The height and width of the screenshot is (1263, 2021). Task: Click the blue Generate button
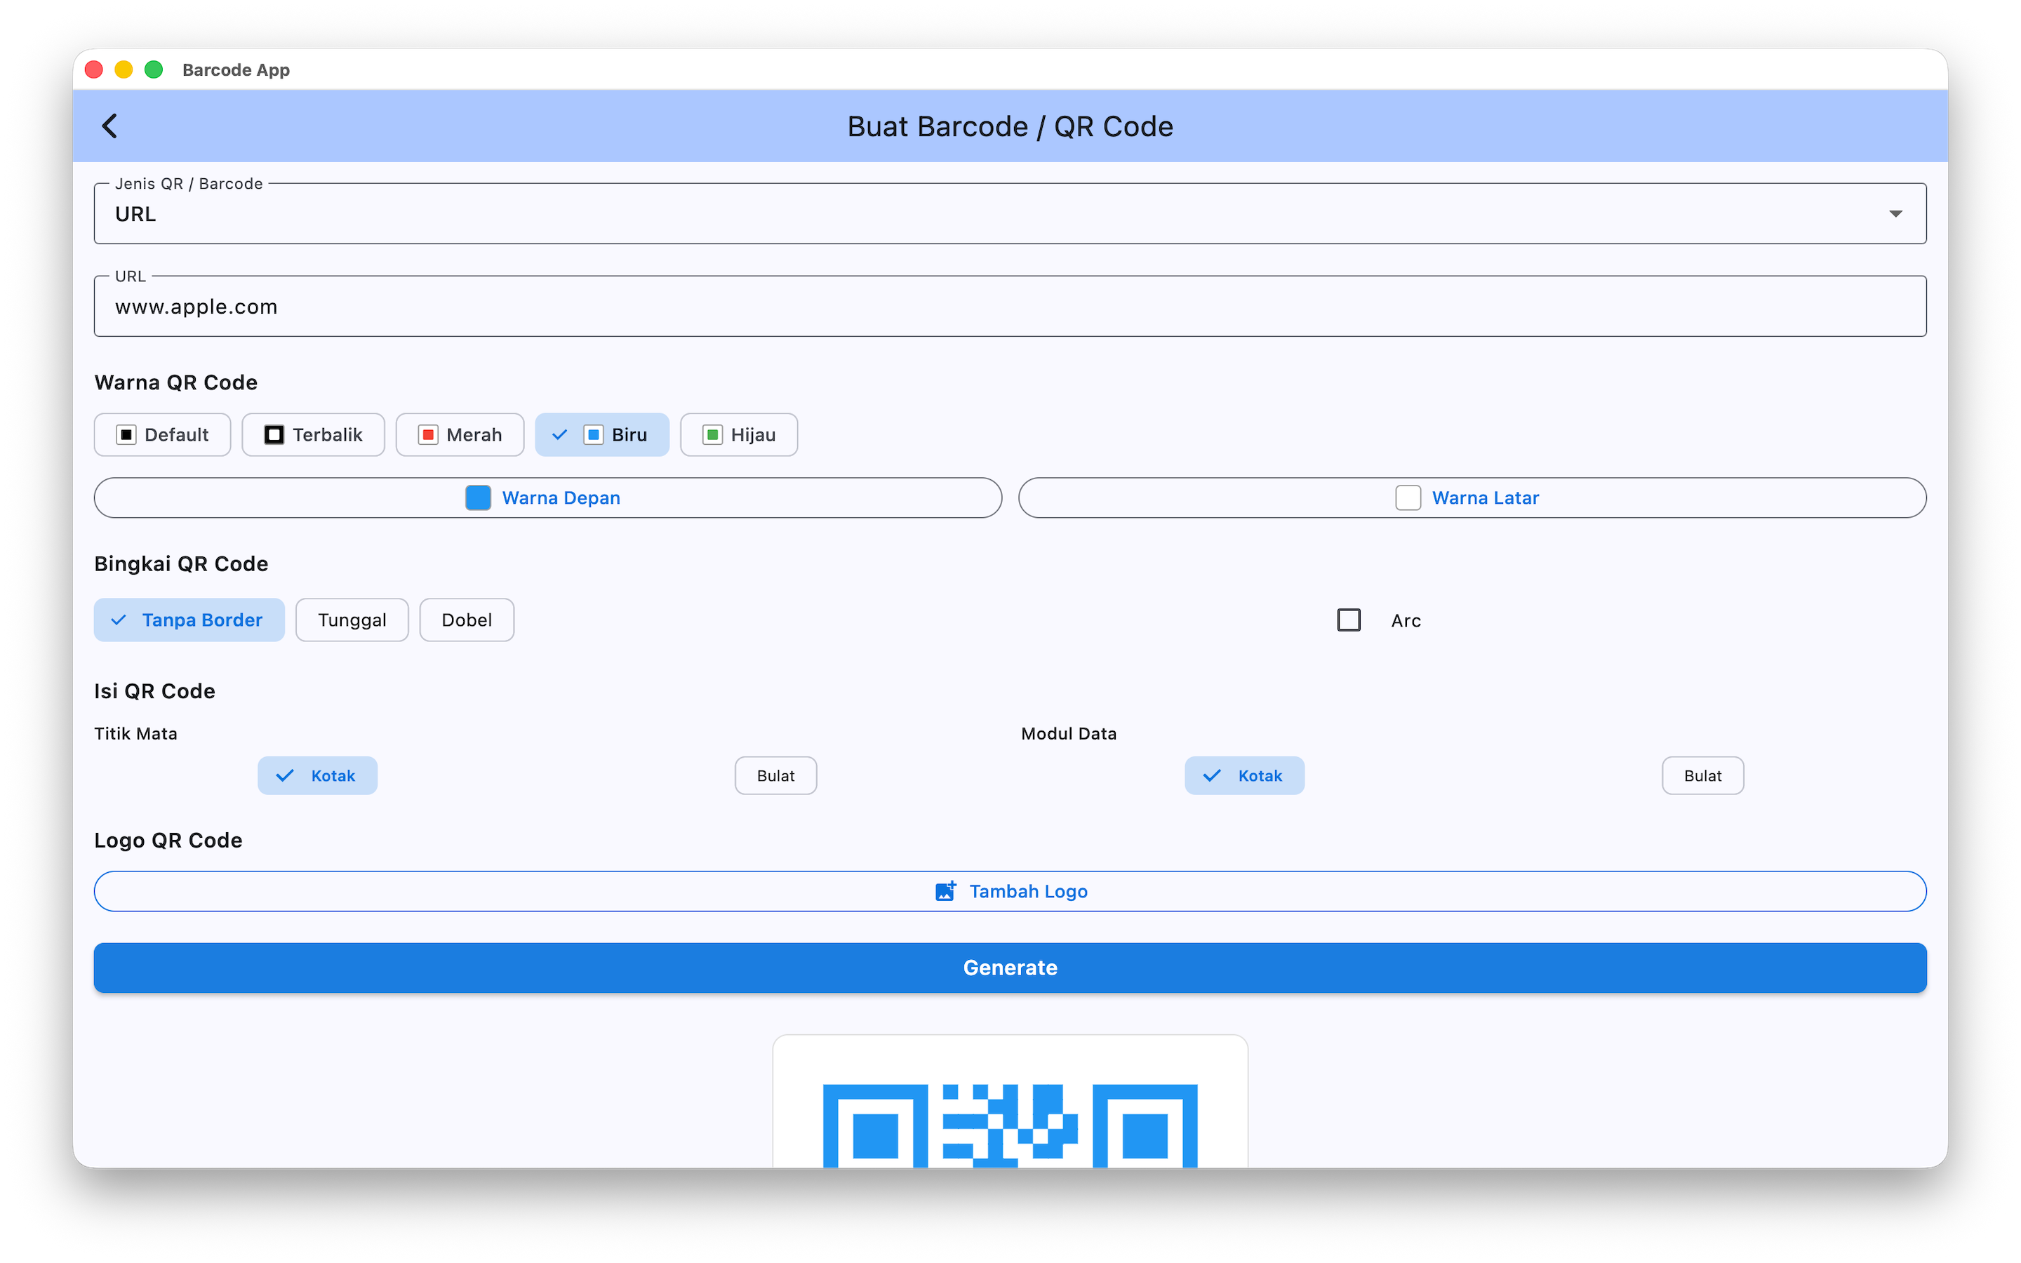[x=1010, y=968]
